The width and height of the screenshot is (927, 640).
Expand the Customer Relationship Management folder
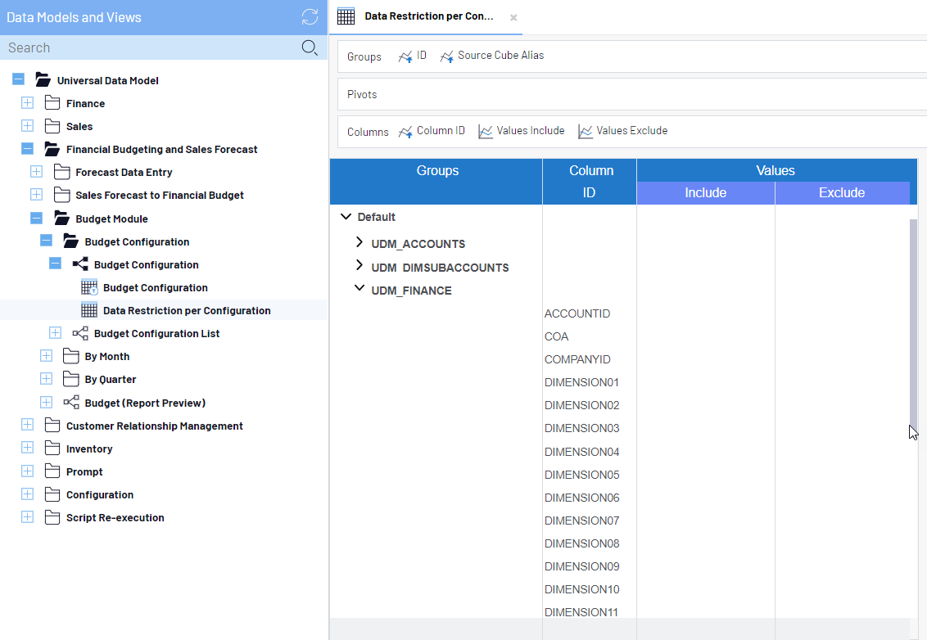point(27,426)
